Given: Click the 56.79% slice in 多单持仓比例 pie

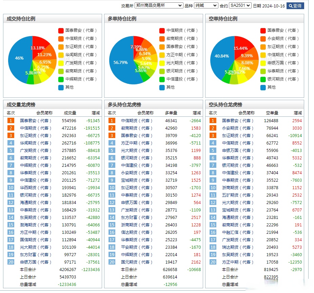Looking at the screenshot, I should pyautogui.click(x=121, y=63).
